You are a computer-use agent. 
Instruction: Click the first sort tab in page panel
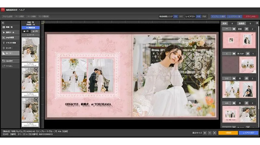click(225, 24)
